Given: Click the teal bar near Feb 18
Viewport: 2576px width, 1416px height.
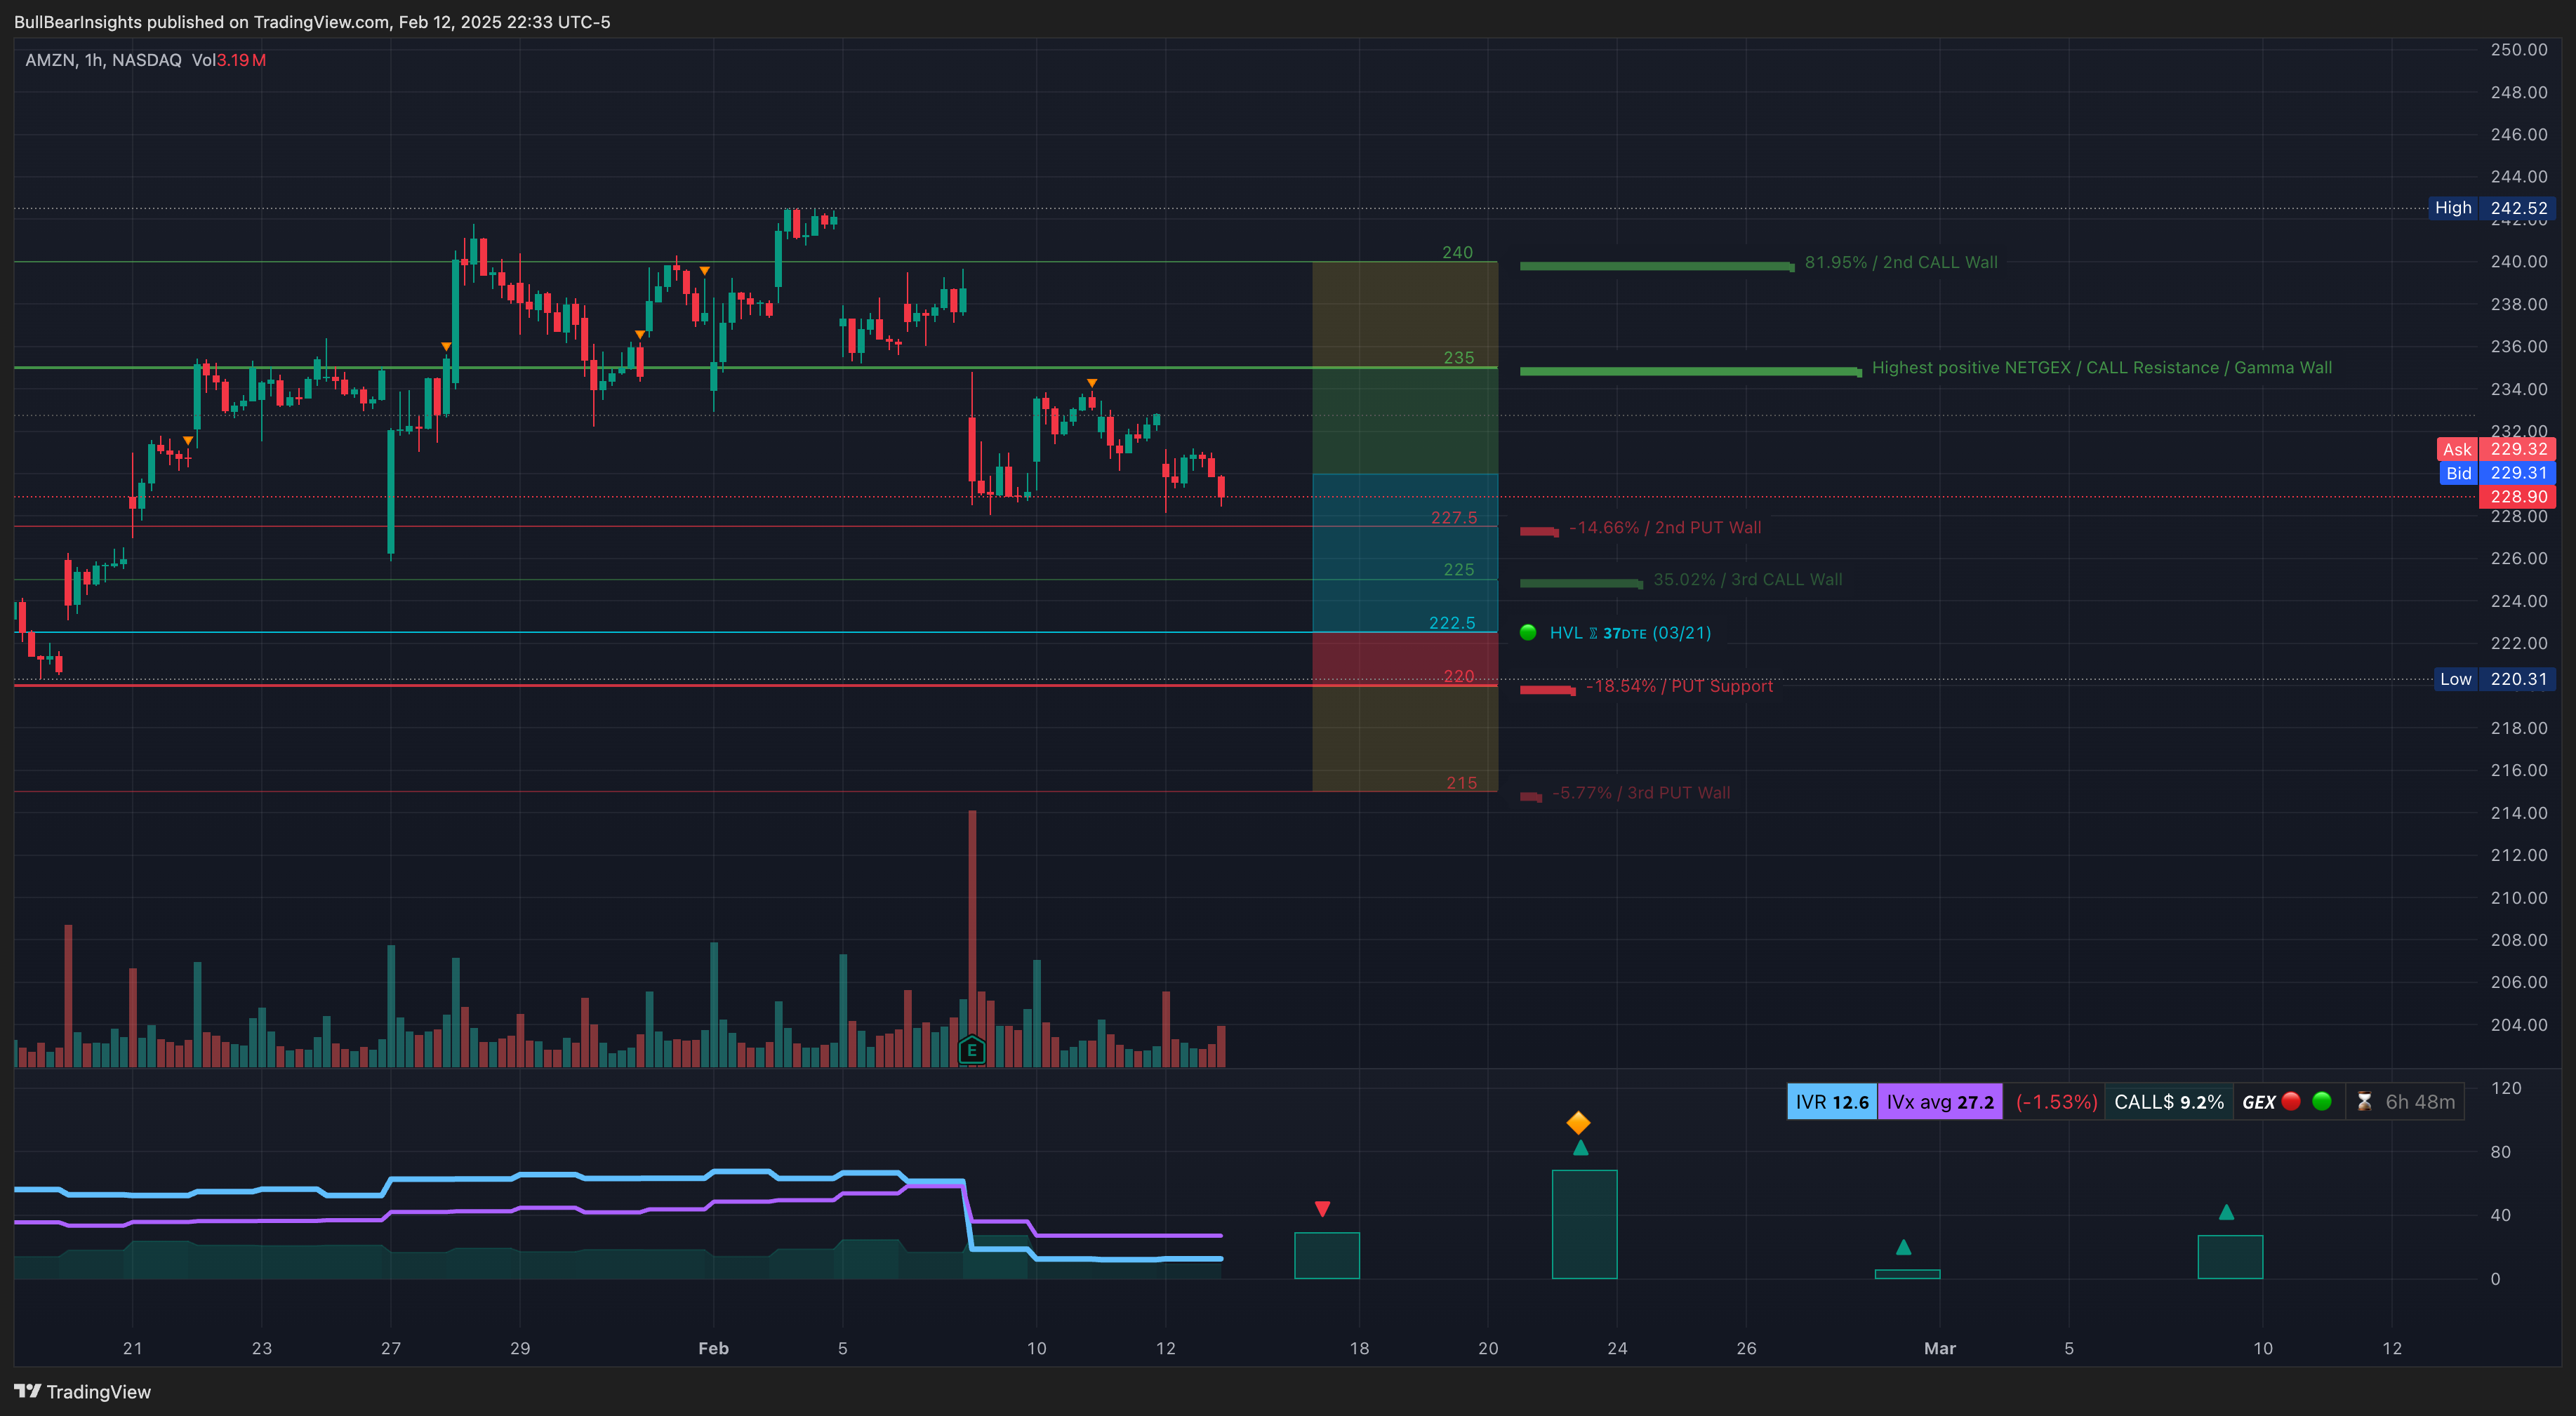Looking at the screenshot, I should coord(1327,1255).
